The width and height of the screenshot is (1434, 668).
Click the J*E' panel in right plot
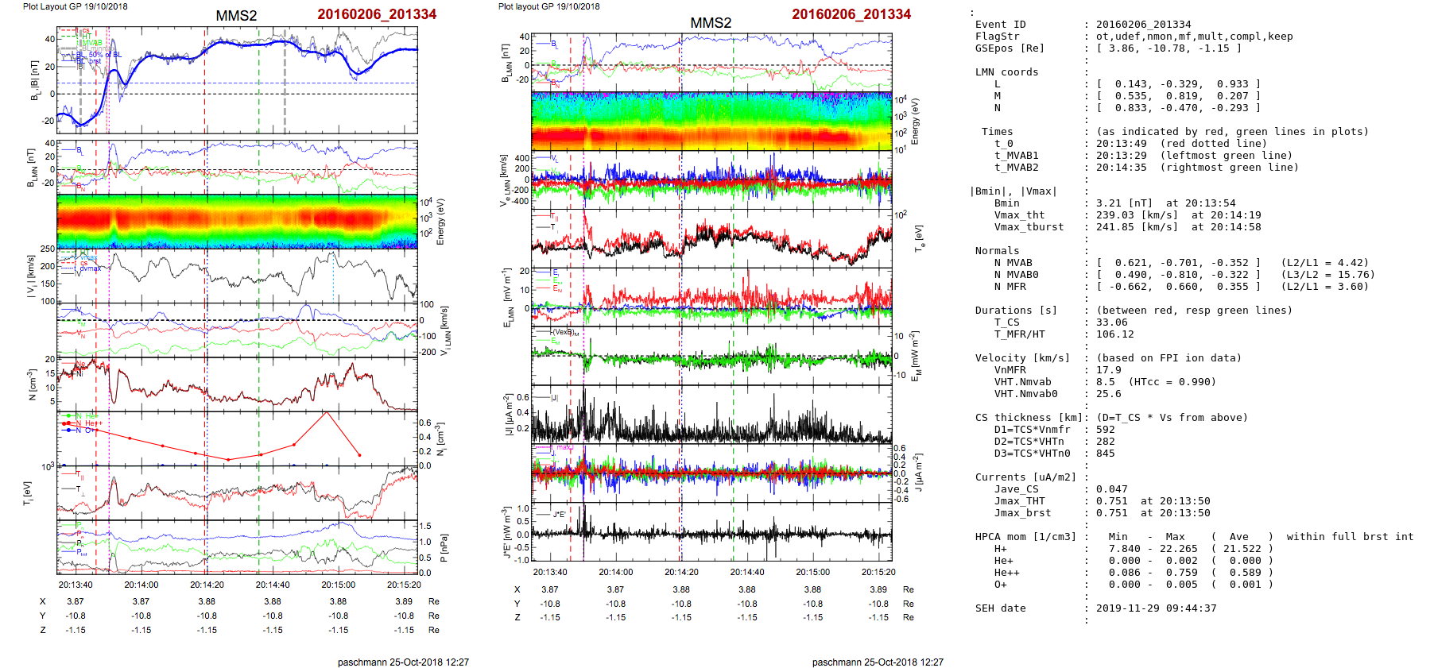(x=711, y=533)
